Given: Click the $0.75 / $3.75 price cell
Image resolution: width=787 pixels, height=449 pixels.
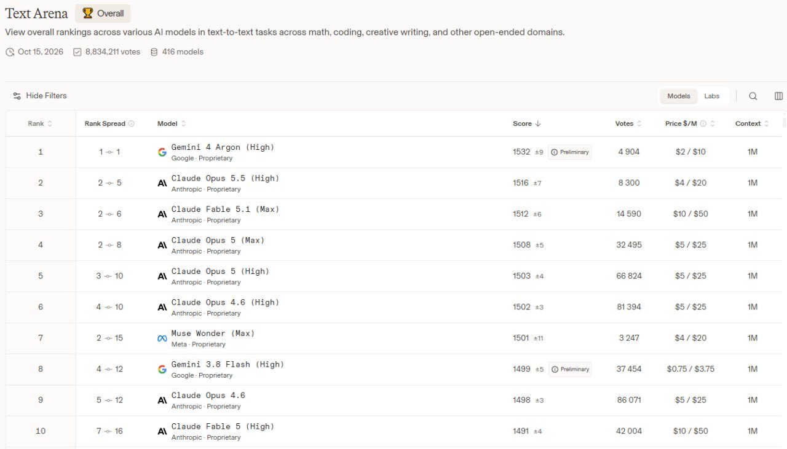Looking at the screenshot, I should (x=690, y=369).
